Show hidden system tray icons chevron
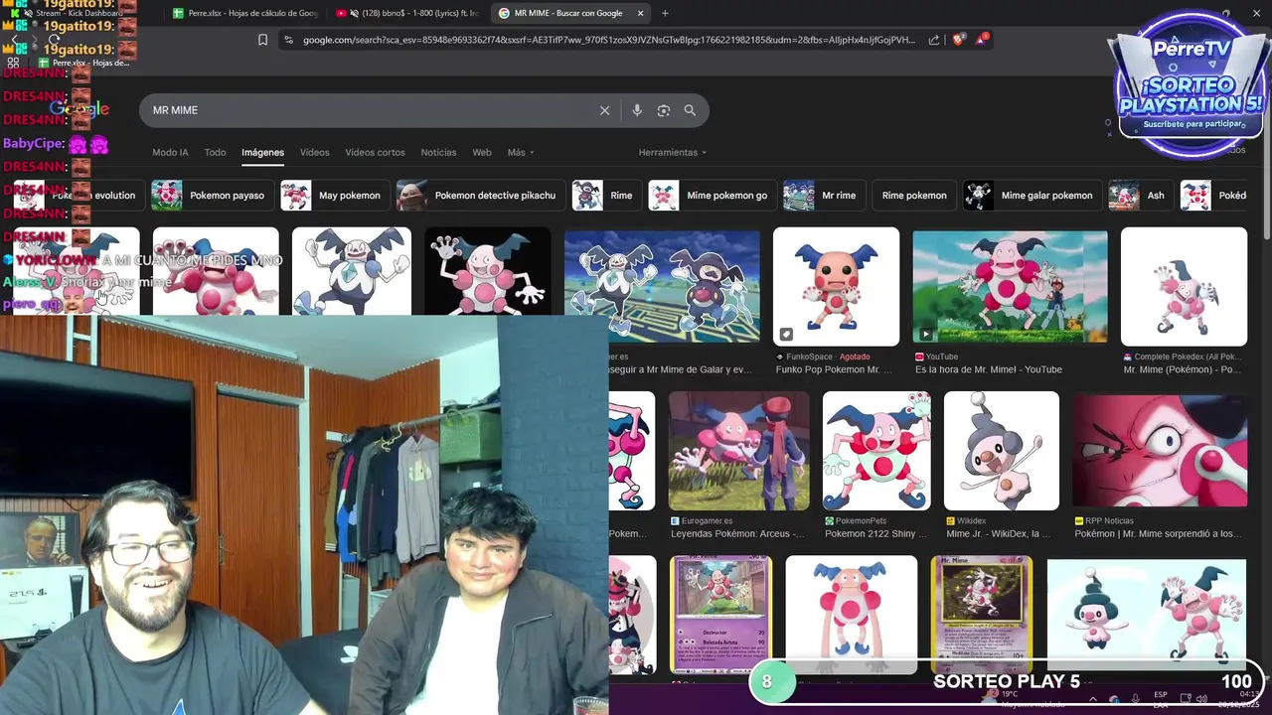 point(1092,698)
